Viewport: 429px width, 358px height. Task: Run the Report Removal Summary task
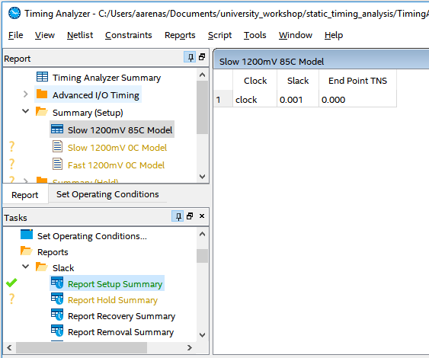pyautogui.click(x=120, y=332)
